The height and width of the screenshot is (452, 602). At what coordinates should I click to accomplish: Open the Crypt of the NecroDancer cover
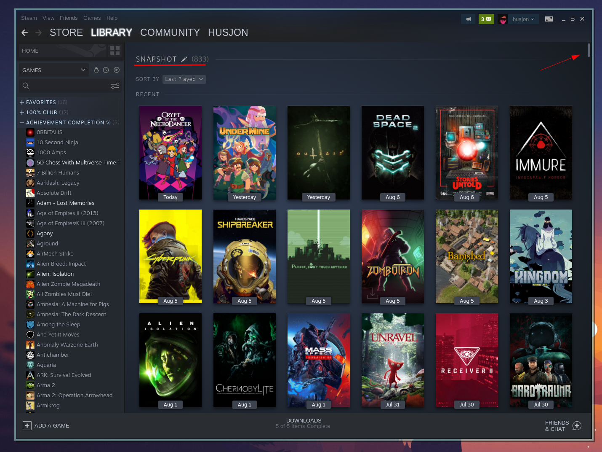170,153
